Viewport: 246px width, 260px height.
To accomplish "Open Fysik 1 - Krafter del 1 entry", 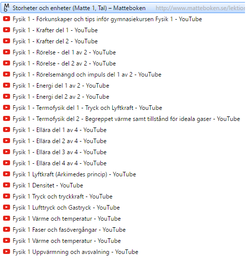I will [x=55, y=30].
